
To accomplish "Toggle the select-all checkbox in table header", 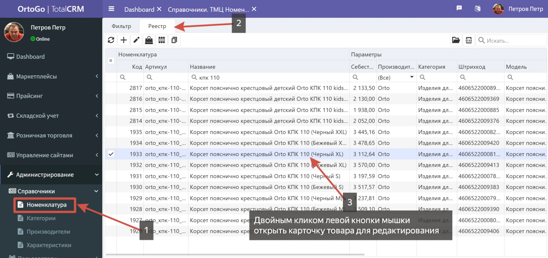I will click(x=111, y=61).
